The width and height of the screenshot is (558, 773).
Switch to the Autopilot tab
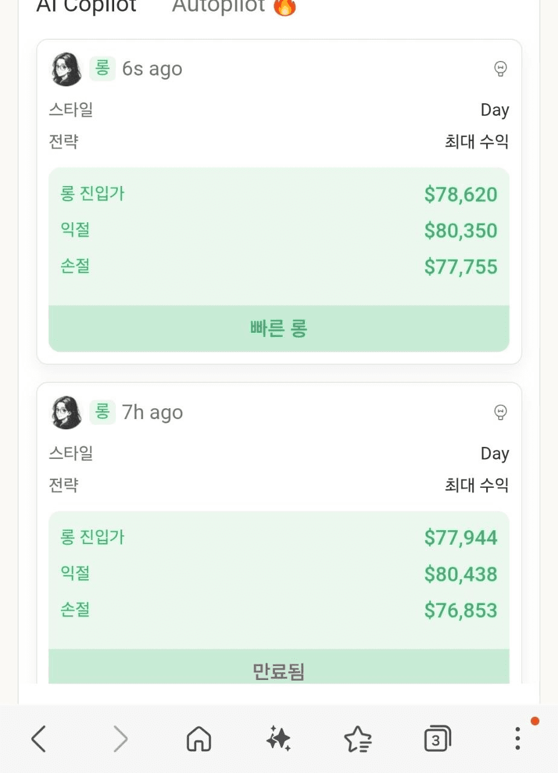click(x=219, y=6)
